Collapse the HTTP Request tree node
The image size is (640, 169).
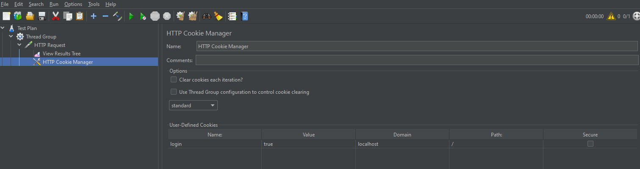pos(19,45)
